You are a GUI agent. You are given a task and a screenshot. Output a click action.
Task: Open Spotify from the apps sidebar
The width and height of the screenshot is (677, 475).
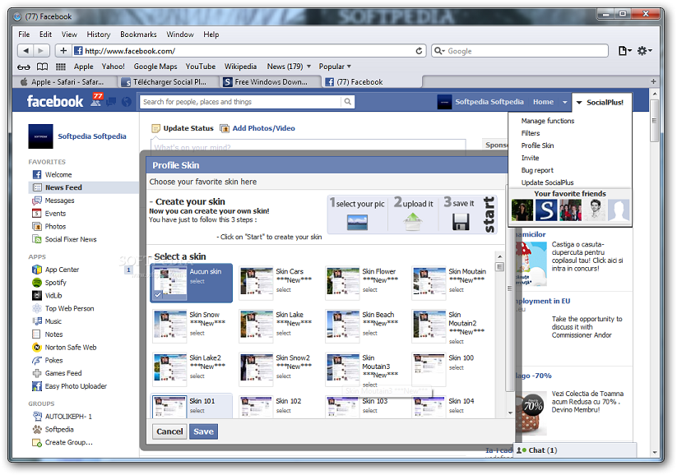tap(56, 283)
